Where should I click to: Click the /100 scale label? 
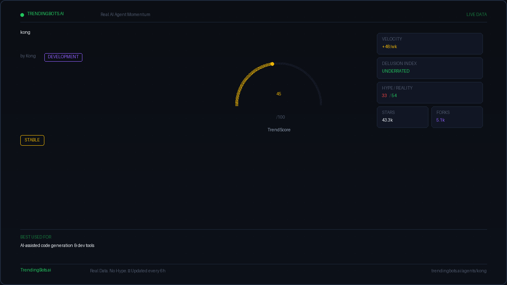pyautogui.click(x=281, y=117)
